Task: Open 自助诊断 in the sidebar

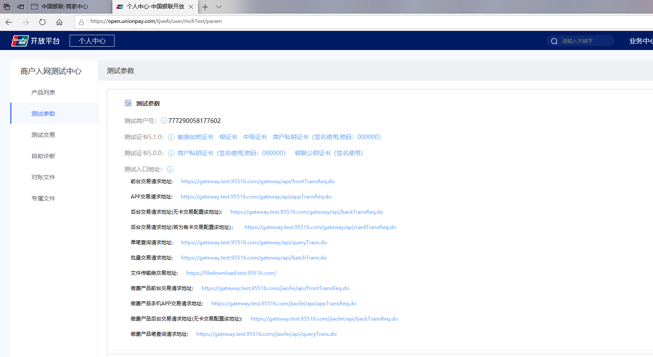Action: point(43,156)
